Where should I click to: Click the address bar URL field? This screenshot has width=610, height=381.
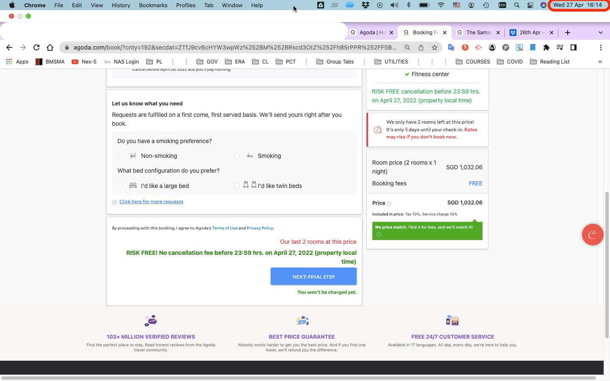pos(235,47)
